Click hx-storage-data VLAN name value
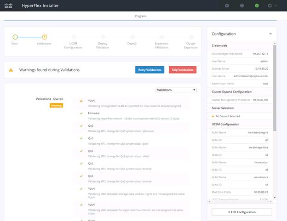The width and height of the screenshot is (287, 221). [258, 147]
